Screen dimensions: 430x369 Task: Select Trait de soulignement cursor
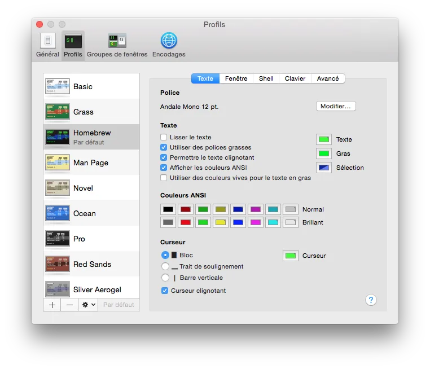[165, 266]
